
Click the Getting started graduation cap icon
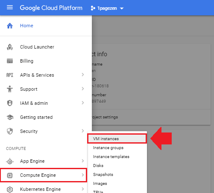point(10,117)
